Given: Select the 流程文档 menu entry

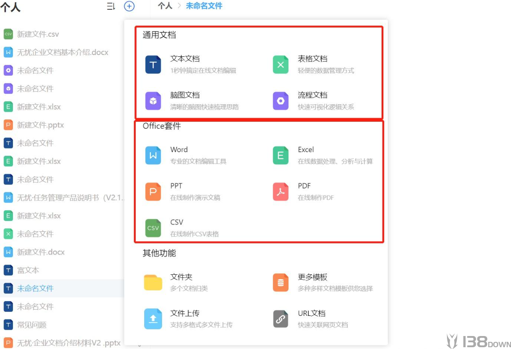Looking at the screenshot, I should point(312,95).
